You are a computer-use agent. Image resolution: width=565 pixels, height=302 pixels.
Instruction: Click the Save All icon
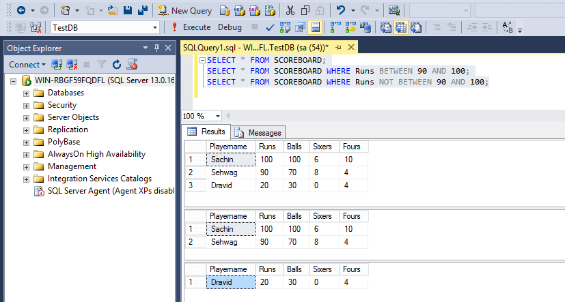[x=143, y=10]
